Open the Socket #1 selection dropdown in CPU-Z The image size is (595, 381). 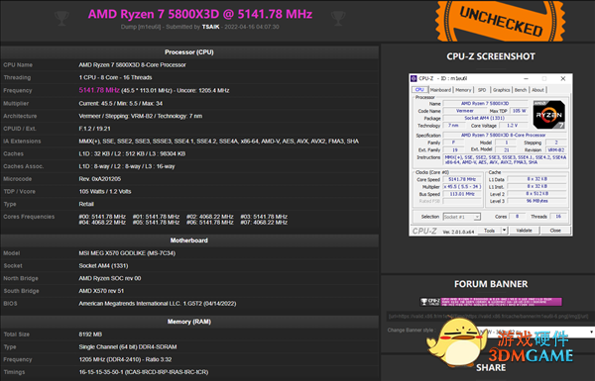pyautogui.click(x=462, y=217)
